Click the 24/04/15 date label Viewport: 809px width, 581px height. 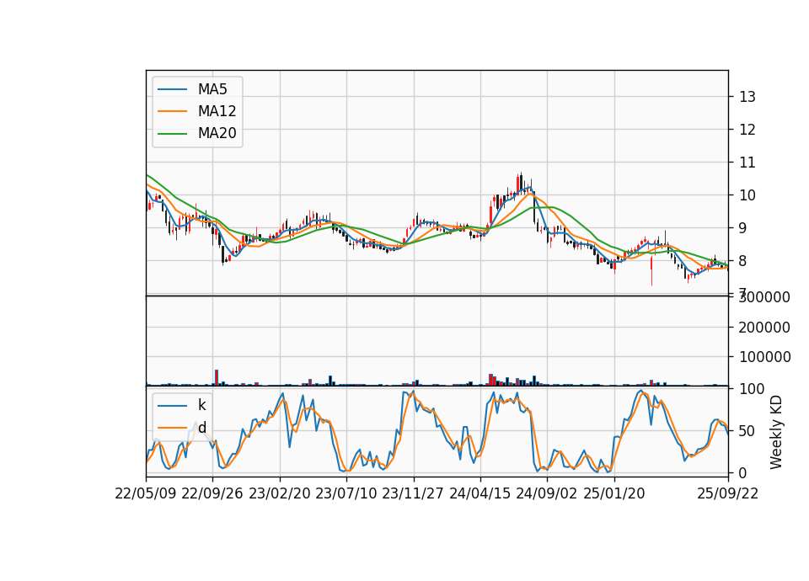coord(480,493)
